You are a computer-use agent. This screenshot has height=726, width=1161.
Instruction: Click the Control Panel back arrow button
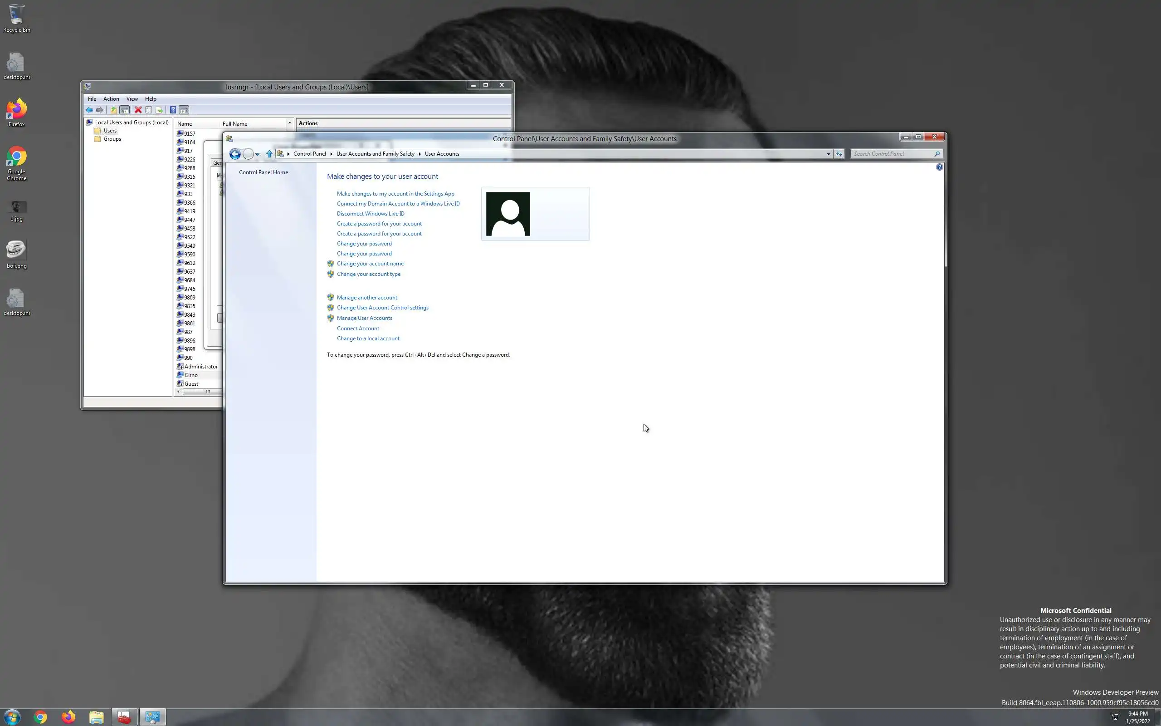[234, 154]
